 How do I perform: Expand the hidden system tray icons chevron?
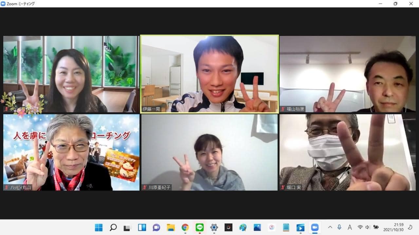pos(330,227)
